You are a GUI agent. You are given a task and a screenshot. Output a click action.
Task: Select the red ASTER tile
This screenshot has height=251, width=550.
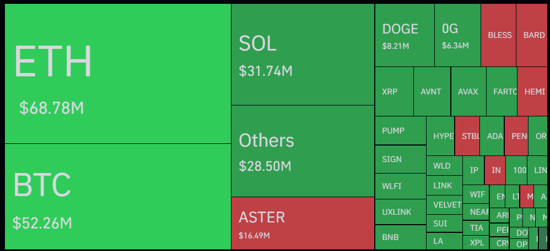(303, 222)
